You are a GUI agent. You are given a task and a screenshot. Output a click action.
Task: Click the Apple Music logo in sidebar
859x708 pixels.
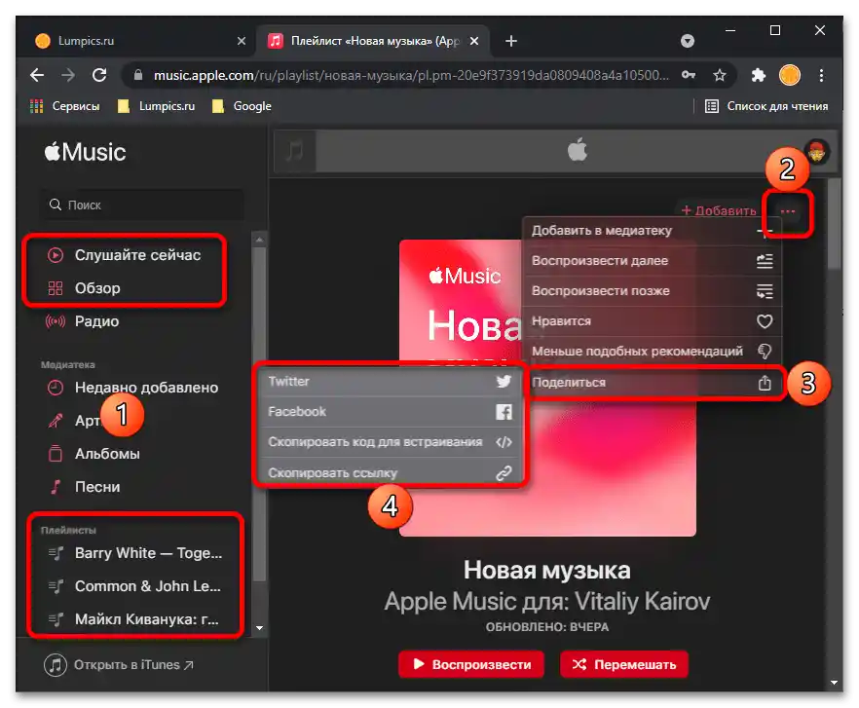coord(85,152)
